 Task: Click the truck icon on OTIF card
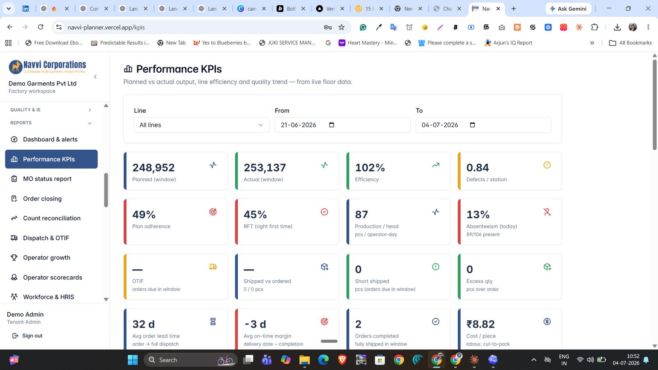tap(213, 267)
